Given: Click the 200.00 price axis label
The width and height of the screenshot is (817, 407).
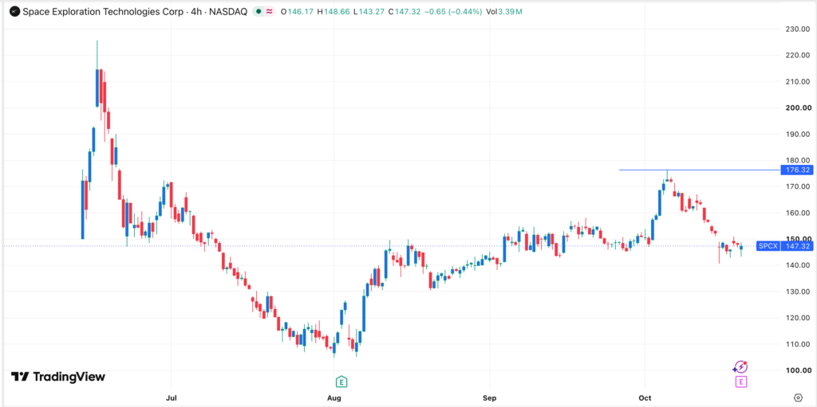Looking at the screenshot, I should [798, 108].
